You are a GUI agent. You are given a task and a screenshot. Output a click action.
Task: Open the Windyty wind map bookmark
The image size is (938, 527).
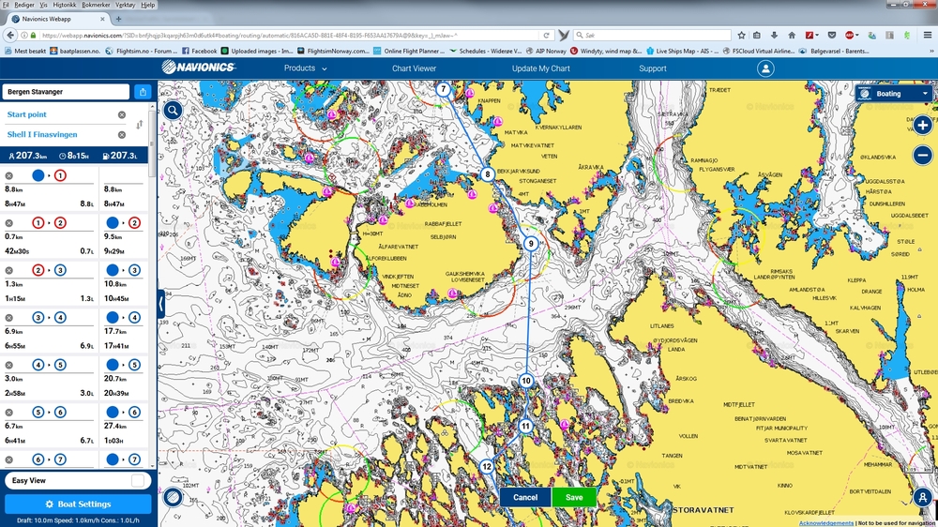606,52
